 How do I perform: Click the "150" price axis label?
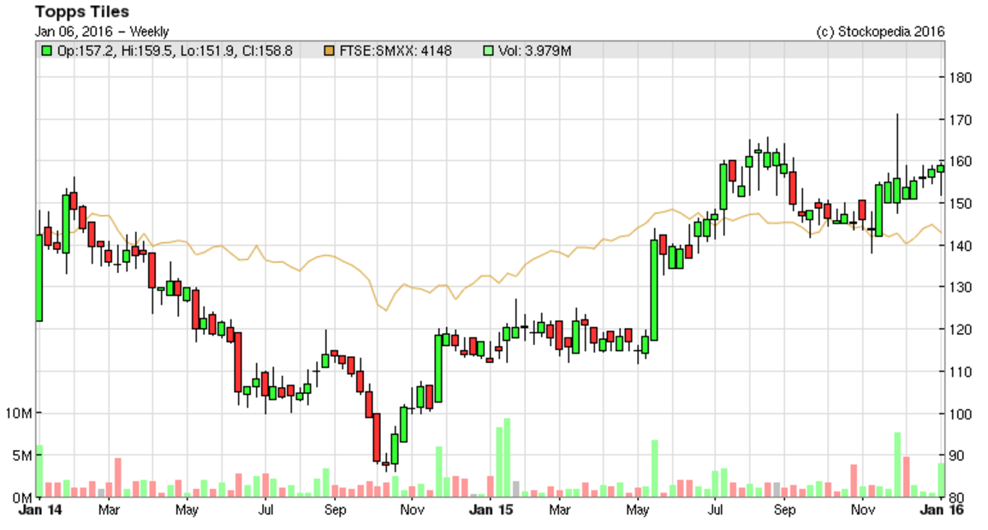(960, 204)
